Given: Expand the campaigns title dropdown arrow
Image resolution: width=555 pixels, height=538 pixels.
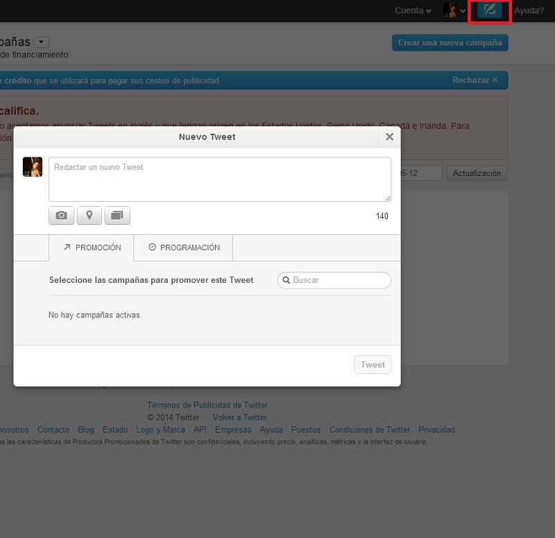Looking at the screenshot, I should coord(41,42).
